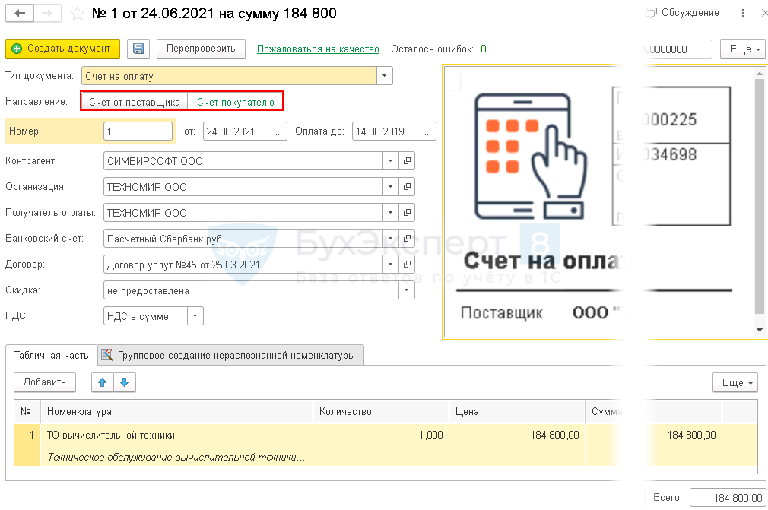Open the calendar picker for Оплата до
This screenshot has height=510, width=768.
[x=427, y=131]
